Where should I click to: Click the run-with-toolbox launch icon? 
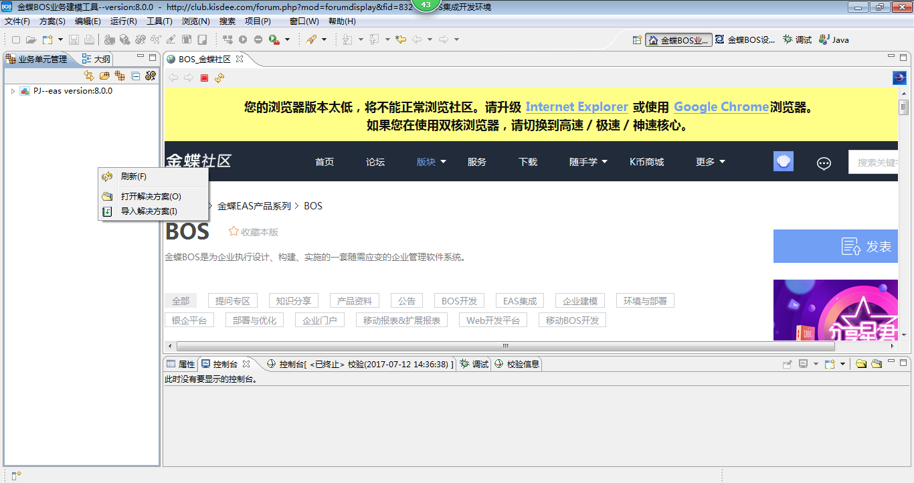[274, 39]
